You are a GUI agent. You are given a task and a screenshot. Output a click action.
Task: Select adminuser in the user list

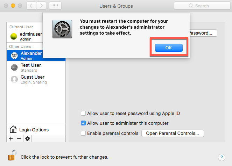(x=31, y=37)
